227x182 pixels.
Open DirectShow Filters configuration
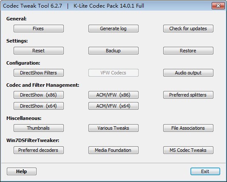39,73
